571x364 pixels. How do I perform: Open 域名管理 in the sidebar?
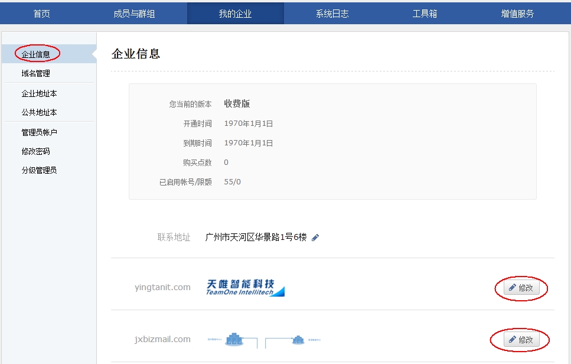coord(36,73)
